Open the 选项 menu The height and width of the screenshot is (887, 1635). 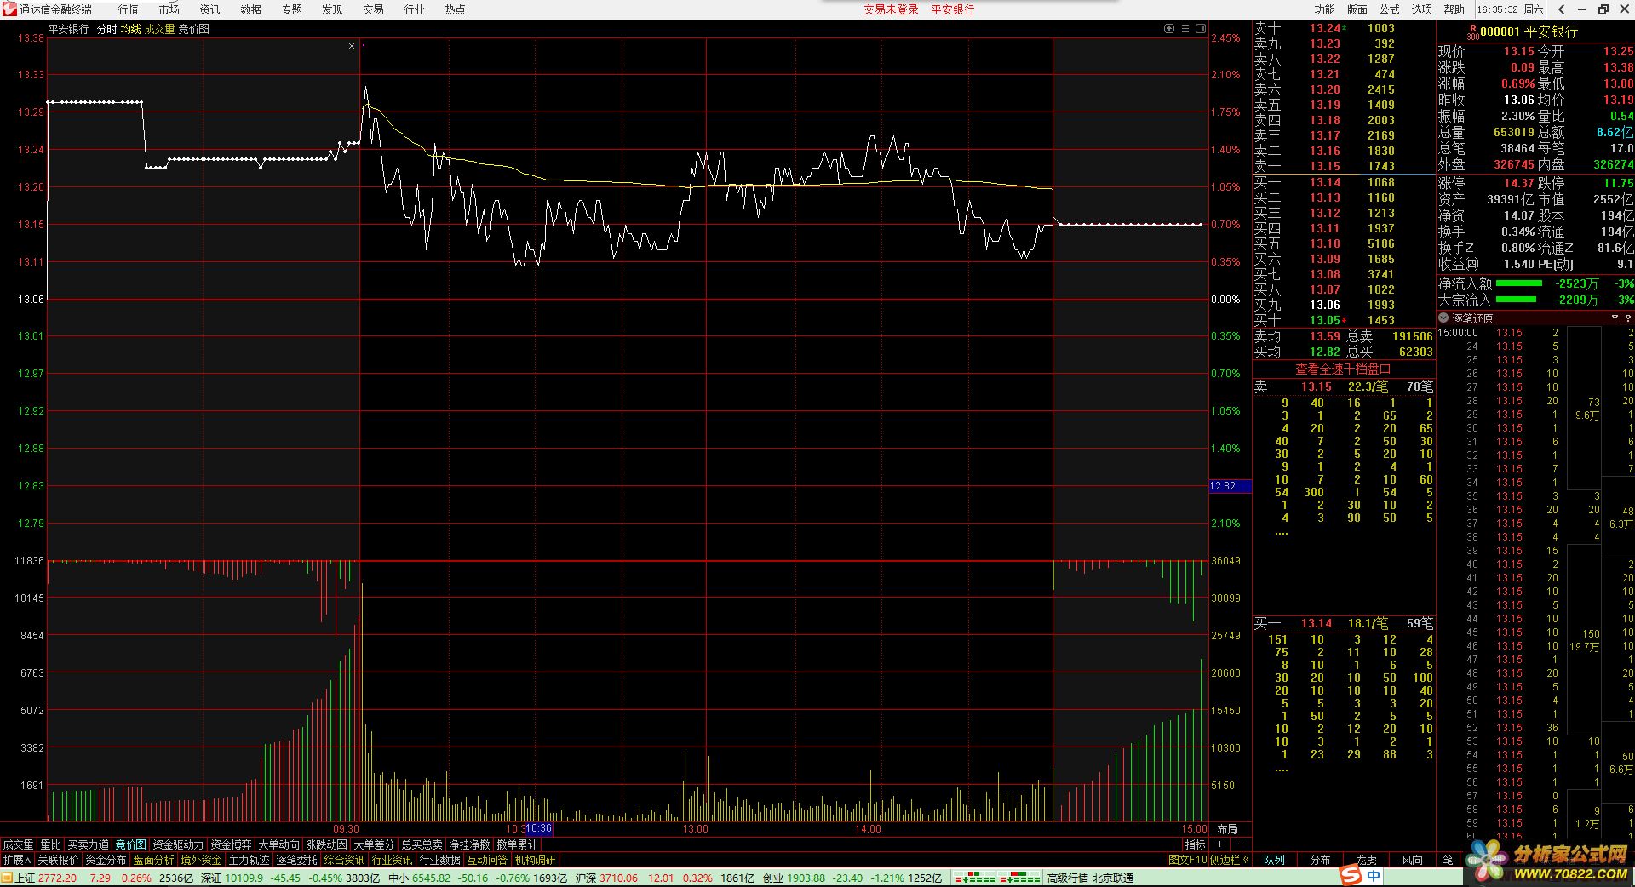1421,9
